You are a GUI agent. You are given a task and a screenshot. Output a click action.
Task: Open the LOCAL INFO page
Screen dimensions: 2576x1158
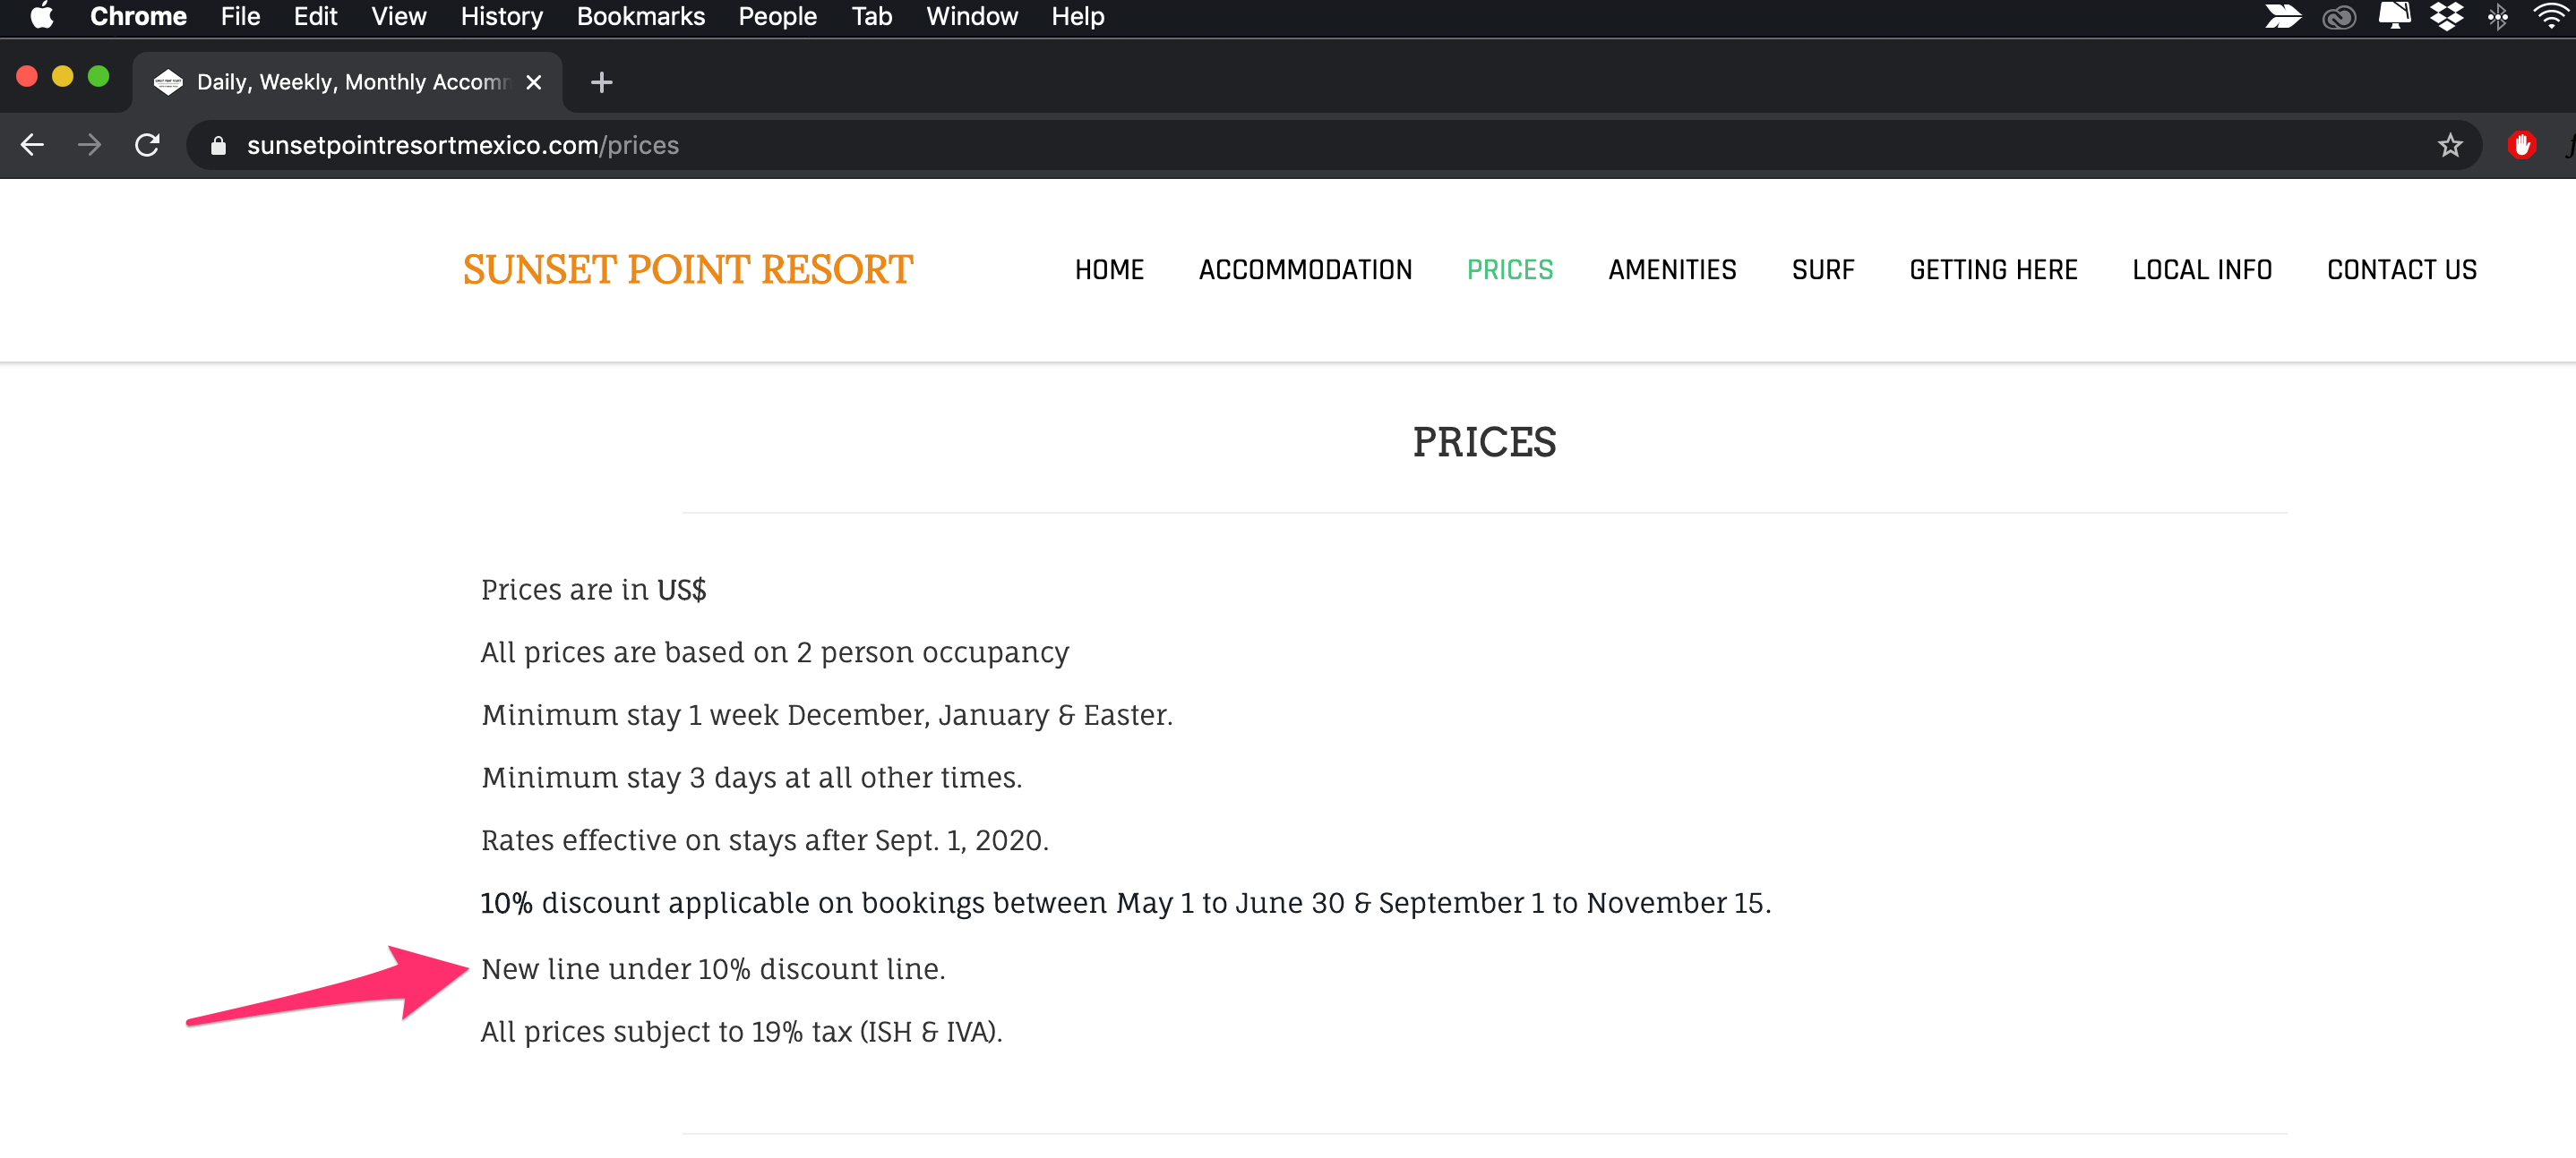(2202, 269)
